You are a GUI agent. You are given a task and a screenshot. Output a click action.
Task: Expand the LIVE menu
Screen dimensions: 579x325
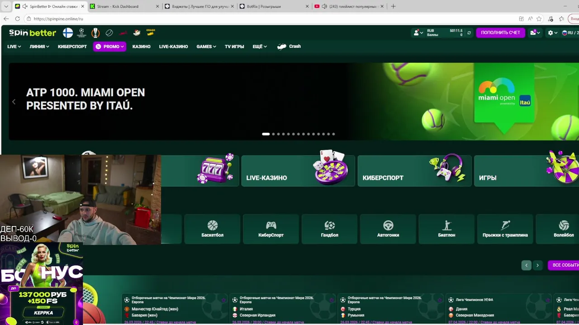[x=14, y=46]
